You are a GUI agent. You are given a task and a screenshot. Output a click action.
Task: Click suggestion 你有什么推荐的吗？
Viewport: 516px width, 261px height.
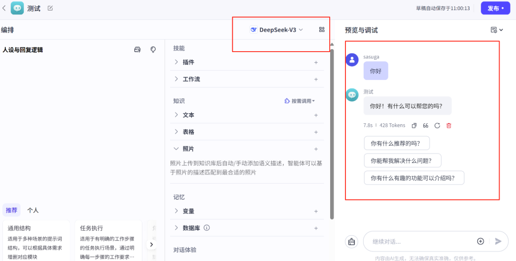click(397, 143)
